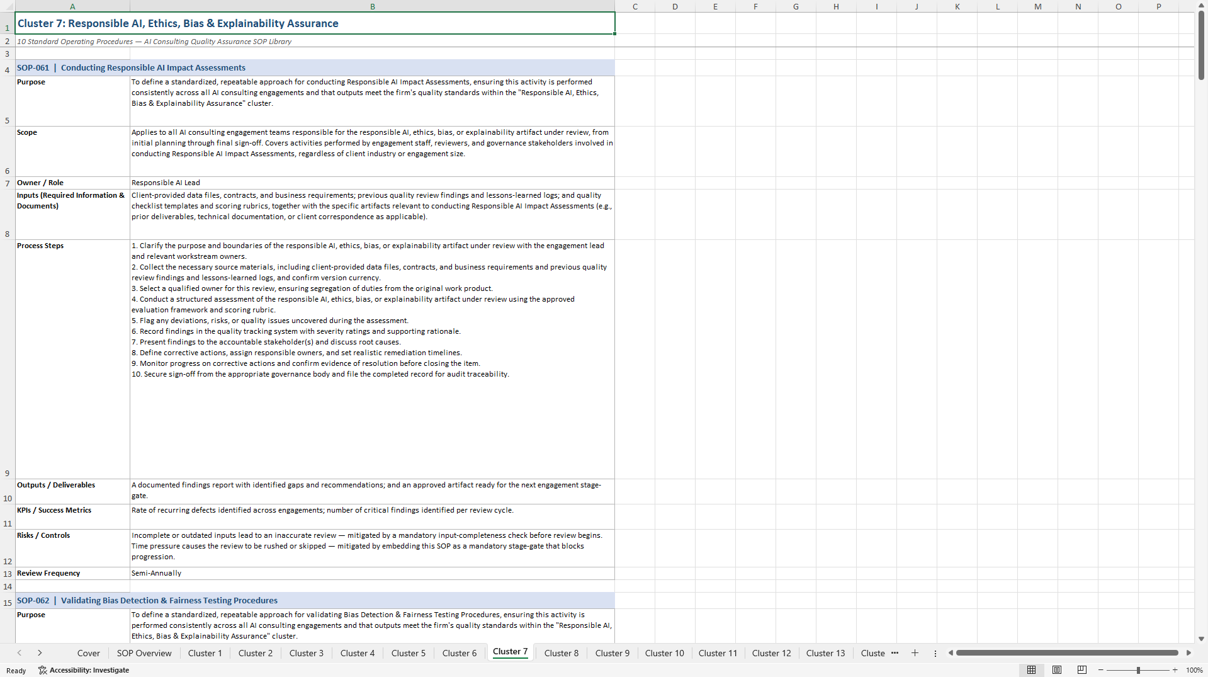1208x677 pixels.
Task: Switch to Cluster 3 tab
Action: (307, 653)
